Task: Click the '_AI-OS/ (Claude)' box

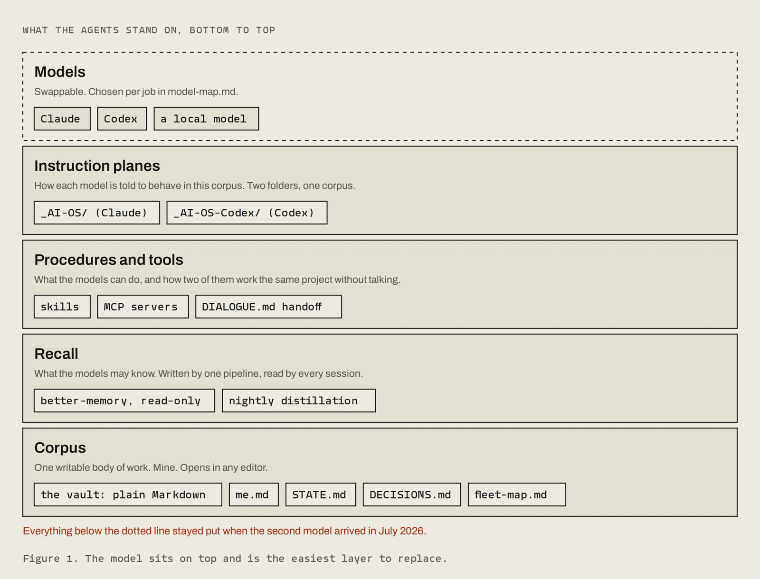Action: click(97, 213)
